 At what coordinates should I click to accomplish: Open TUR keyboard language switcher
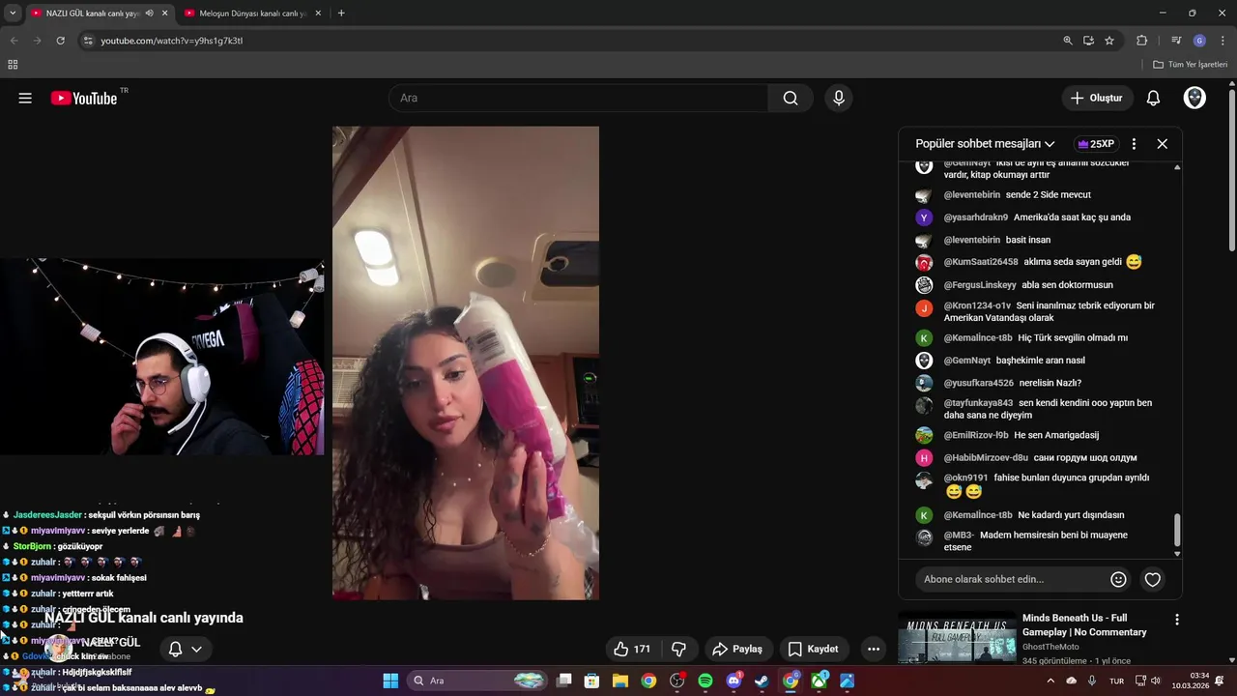point(1116,681)
